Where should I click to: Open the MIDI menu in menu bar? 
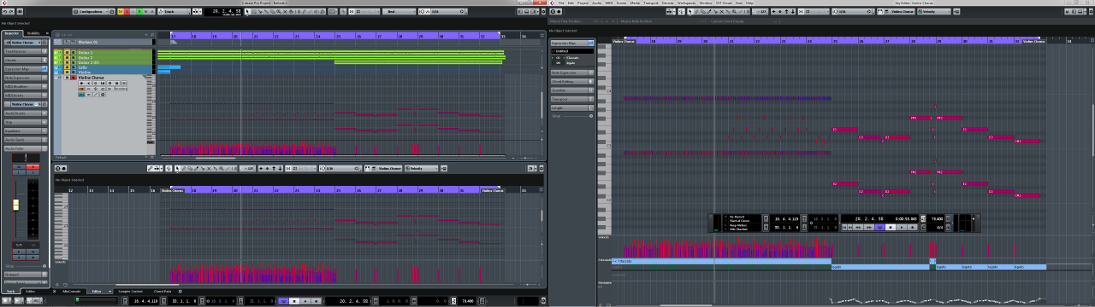(x=609, y=3)
